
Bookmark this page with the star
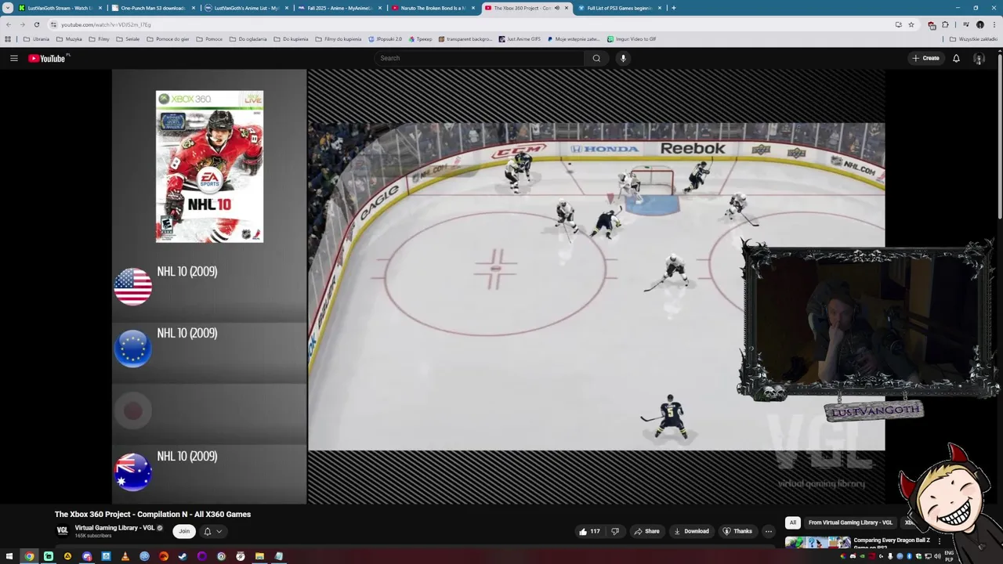(x=911, y=24)
